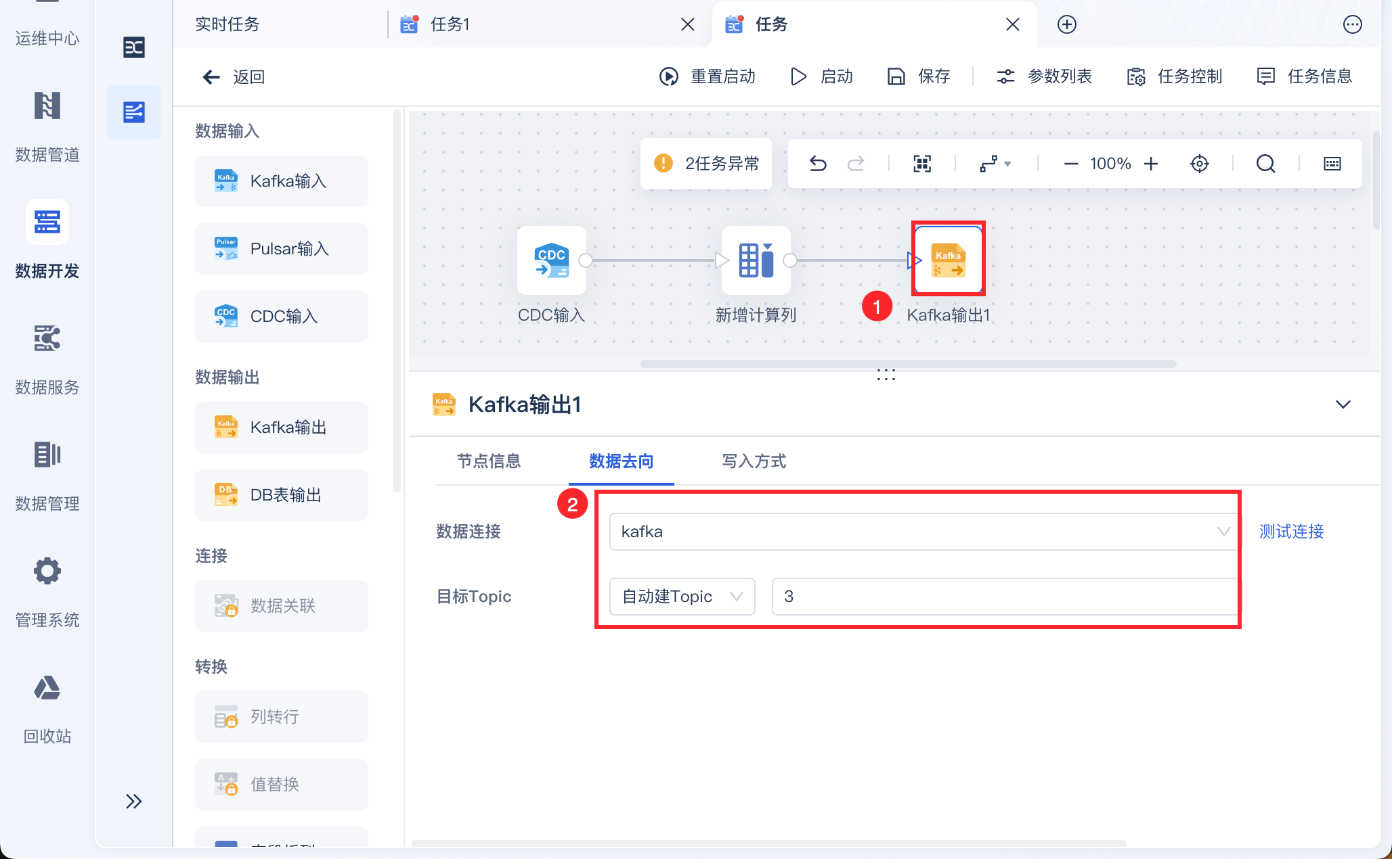Viewport: 1392px width, 859px height.
Task: Collapse the Kafka输出1 panel chevron
Action: click(x=1343, y=404)
